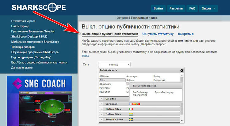
Task: Select Bodog network
Action: (156, 76)
